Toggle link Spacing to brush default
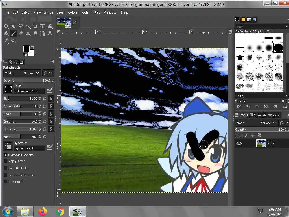 (x=51, y=121)
